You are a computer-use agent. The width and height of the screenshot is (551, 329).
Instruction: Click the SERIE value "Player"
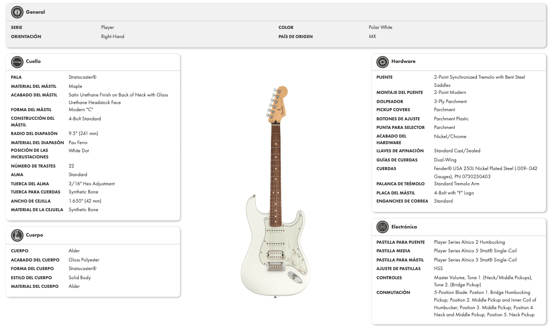point(108,27)
